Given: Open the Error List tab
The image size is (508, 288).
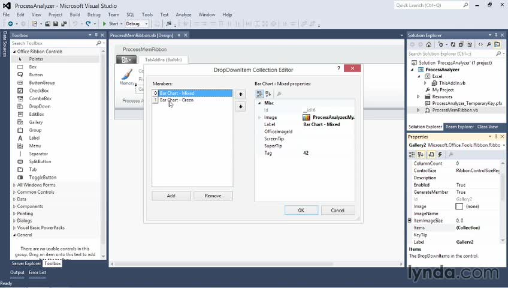Looking at the screenshot, I should [37, 272].
